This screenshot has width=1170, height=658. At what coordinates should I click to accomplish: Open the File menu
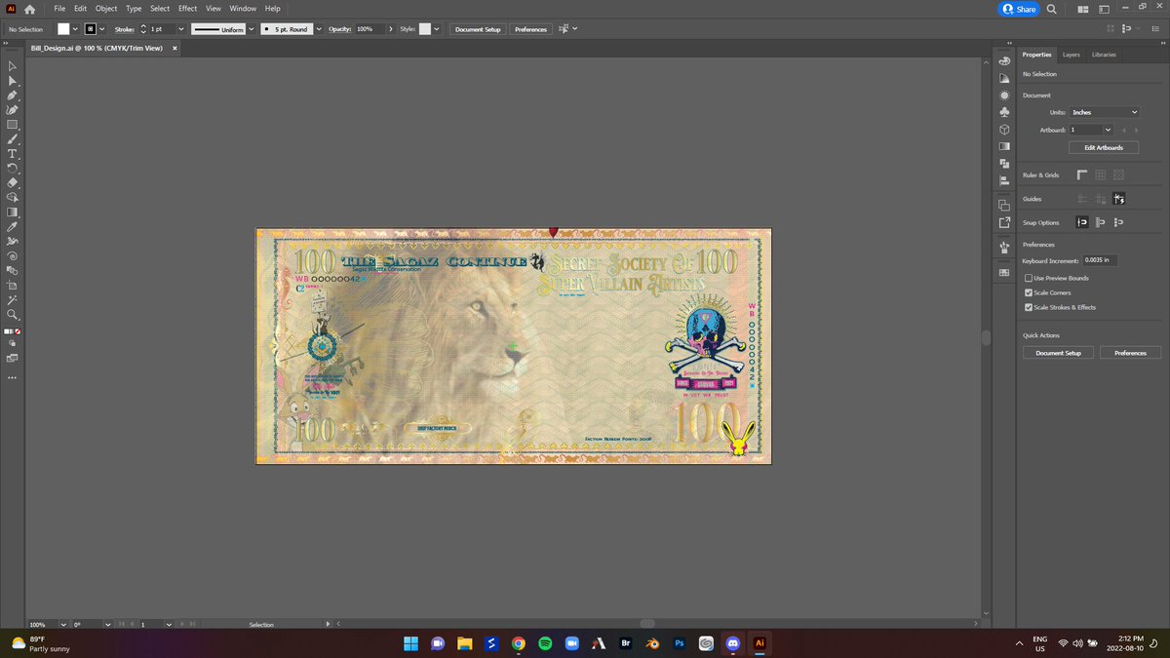coord(59,9)
